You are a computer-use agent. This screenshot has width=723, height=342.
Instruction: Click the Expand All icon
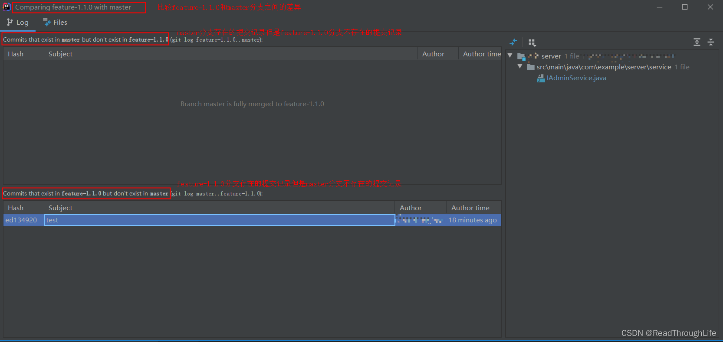[697, 42]
